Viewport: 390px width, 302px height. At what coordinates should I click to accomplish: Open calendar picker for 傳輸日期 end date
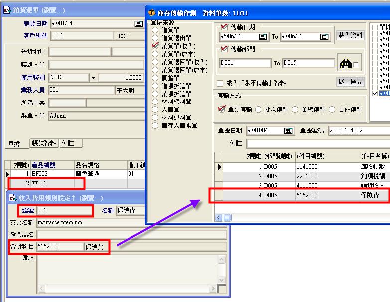coord(324,37)
